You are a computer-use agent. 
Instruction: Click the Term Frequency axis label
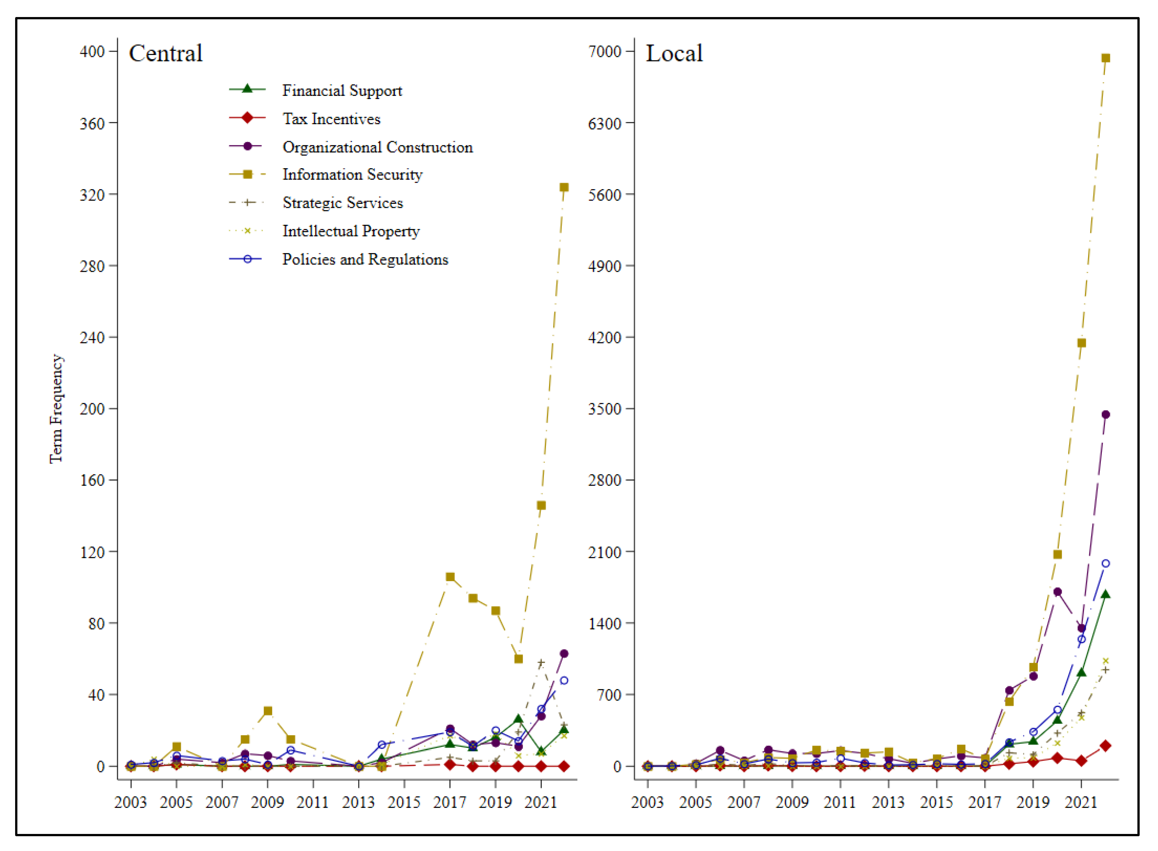coord(56,409)
